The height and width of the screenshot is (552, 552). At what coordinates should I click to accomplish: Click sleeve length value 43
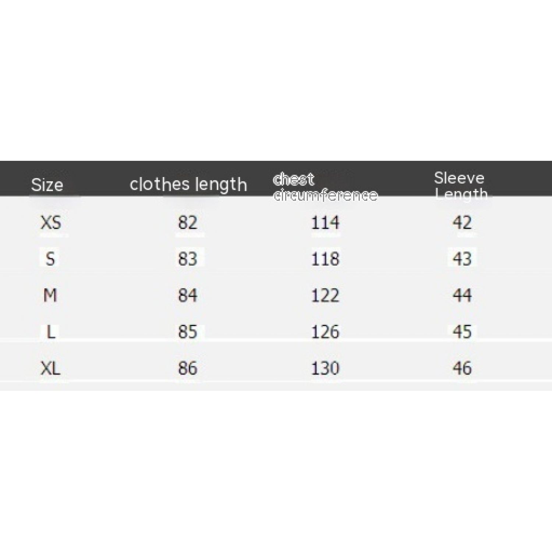click(x=462, y=259)
